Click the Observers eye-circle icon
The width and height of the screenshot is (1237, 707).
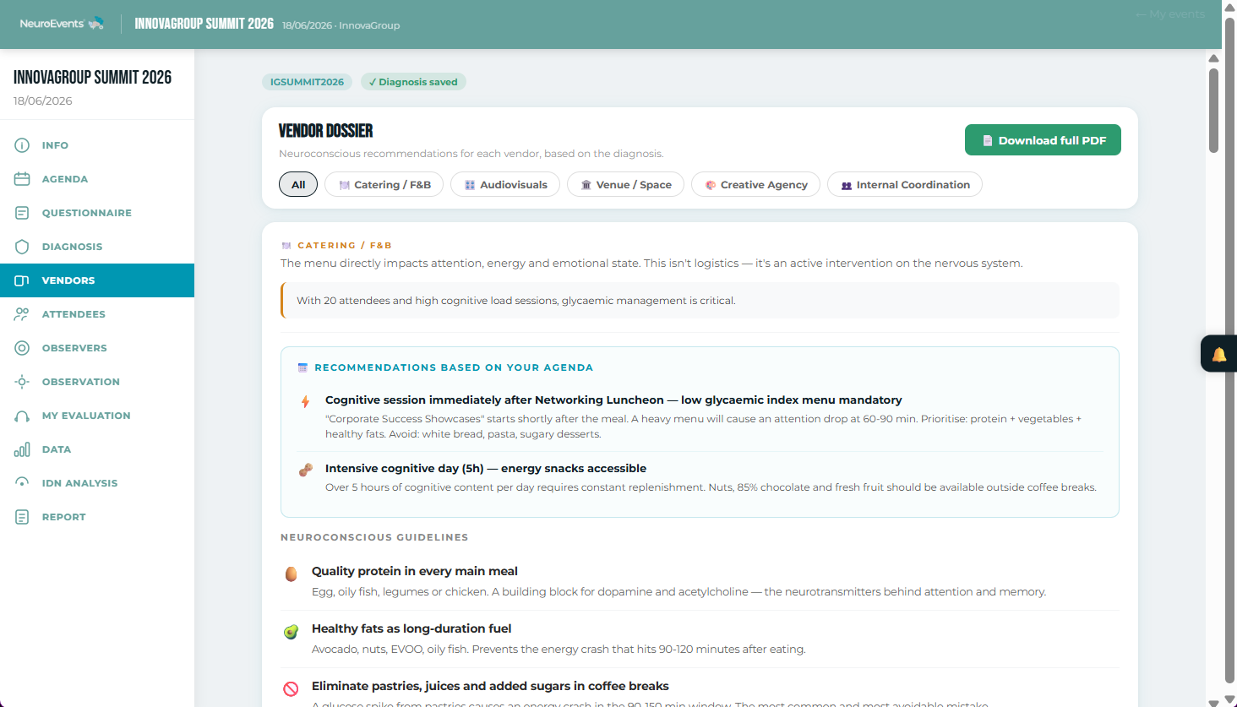tap(22, 348)
